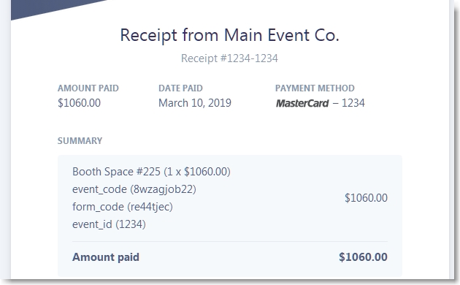Viewport: 460px width, 285px height.
Task: Click the divider line above Amount paid
Action: (230, 242)
